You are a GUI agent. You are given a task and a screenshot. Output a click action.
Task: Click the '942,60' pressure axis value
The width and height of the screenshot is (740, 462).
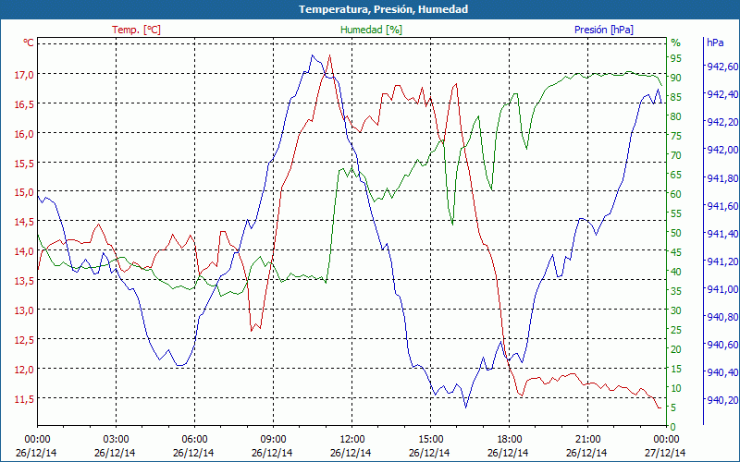722,67
